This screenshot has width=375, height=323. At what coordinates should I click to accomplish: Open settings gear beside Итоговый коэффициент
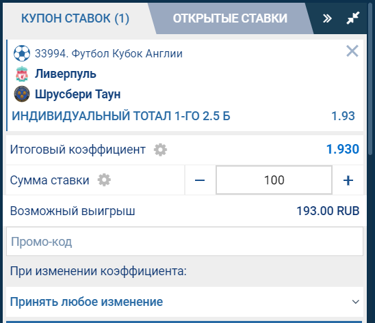coord(160,150)
